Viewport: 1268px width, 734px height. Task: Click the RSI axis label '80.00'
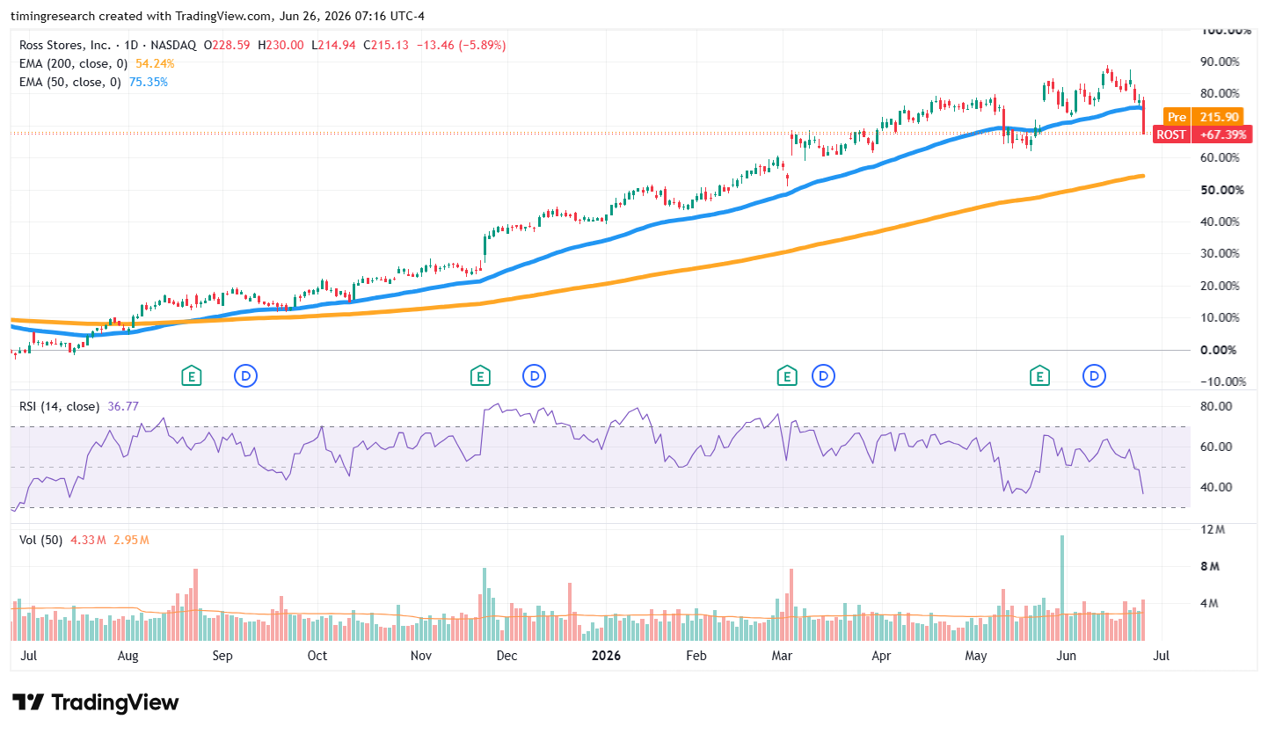[1218, 406]
